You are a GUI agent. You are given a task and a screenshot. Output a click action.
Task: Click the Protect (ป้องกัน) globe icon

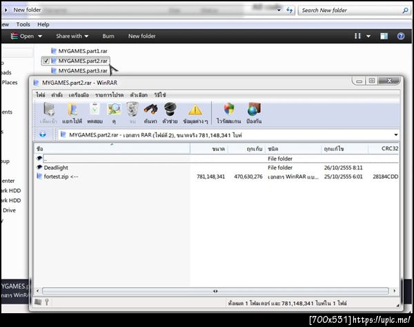click(254, 110)
